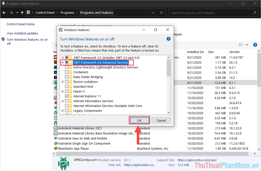Click the address bar Control Panel icon

coord(28,13)
